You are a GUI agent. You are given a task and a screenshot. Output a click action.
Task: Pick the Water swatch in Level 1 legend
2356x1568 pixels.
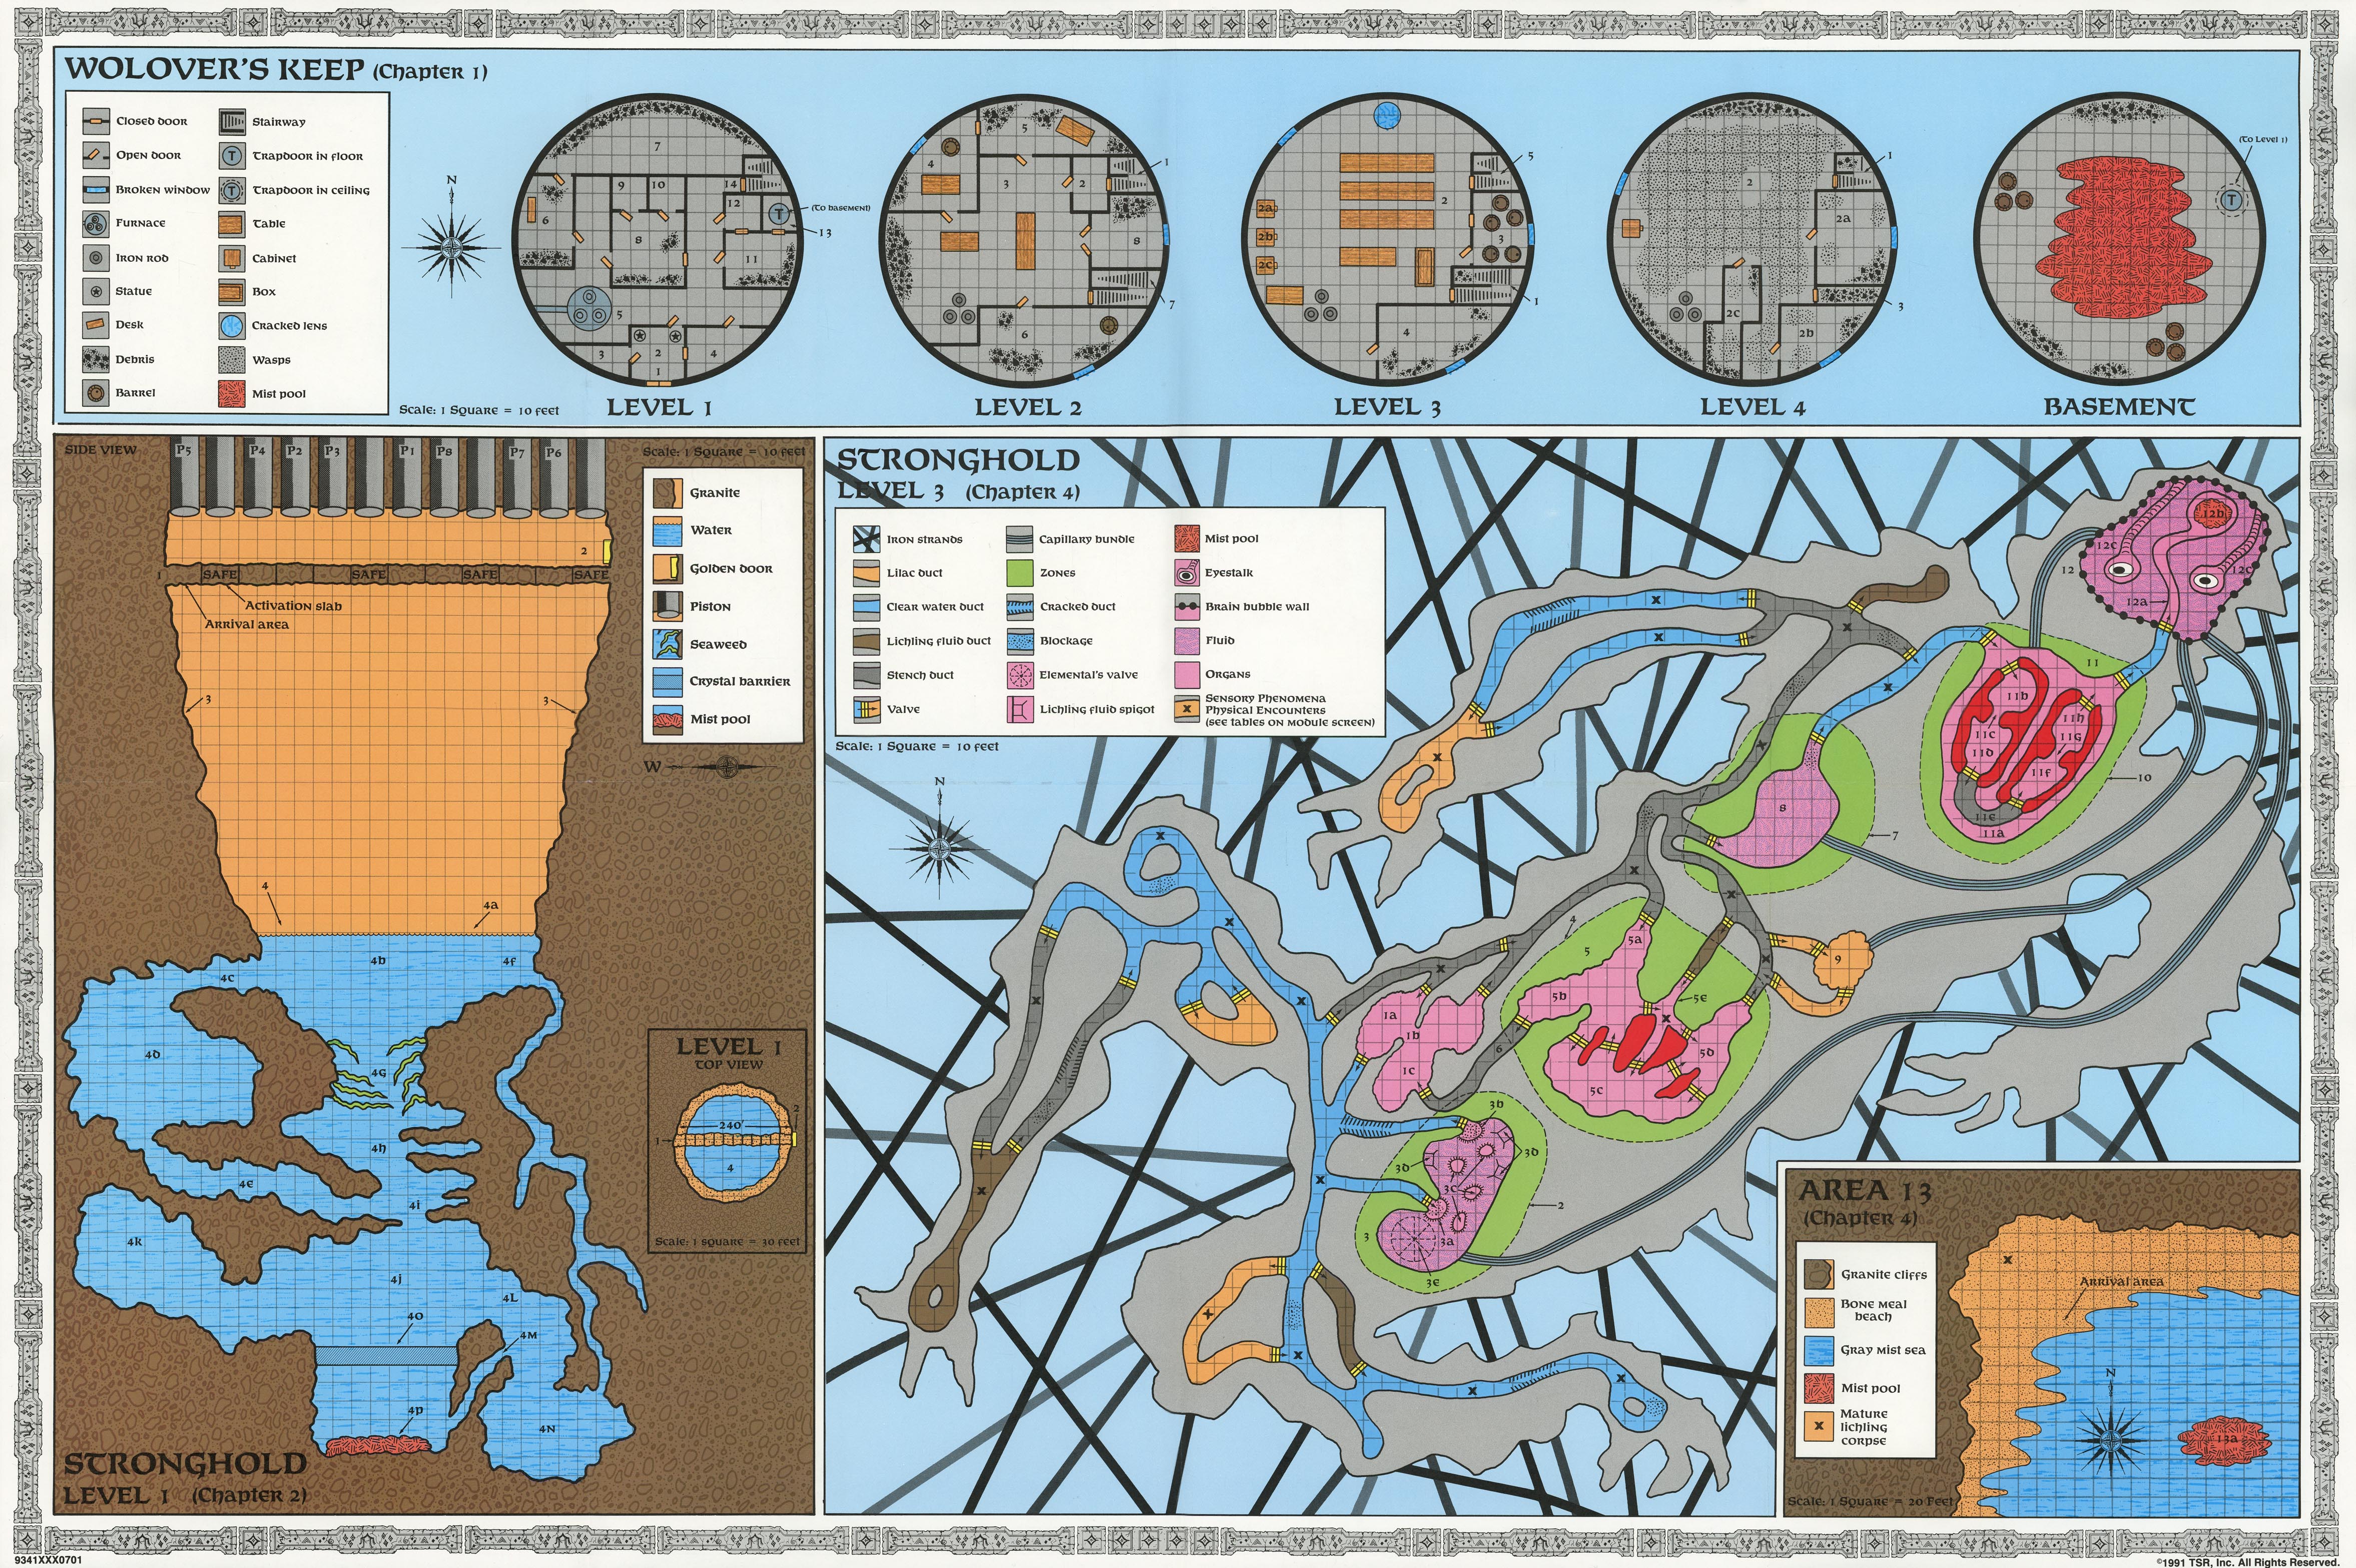[668, 530]
